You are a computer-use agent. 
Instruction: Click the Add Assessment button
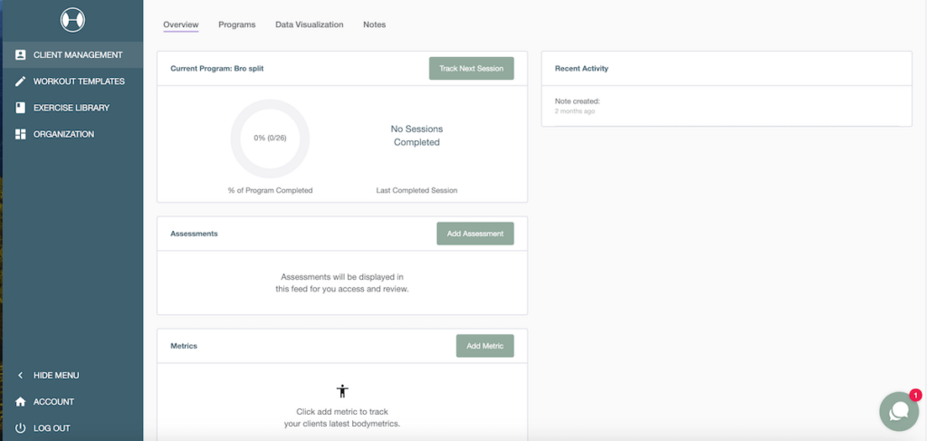[x=474, y=234]
